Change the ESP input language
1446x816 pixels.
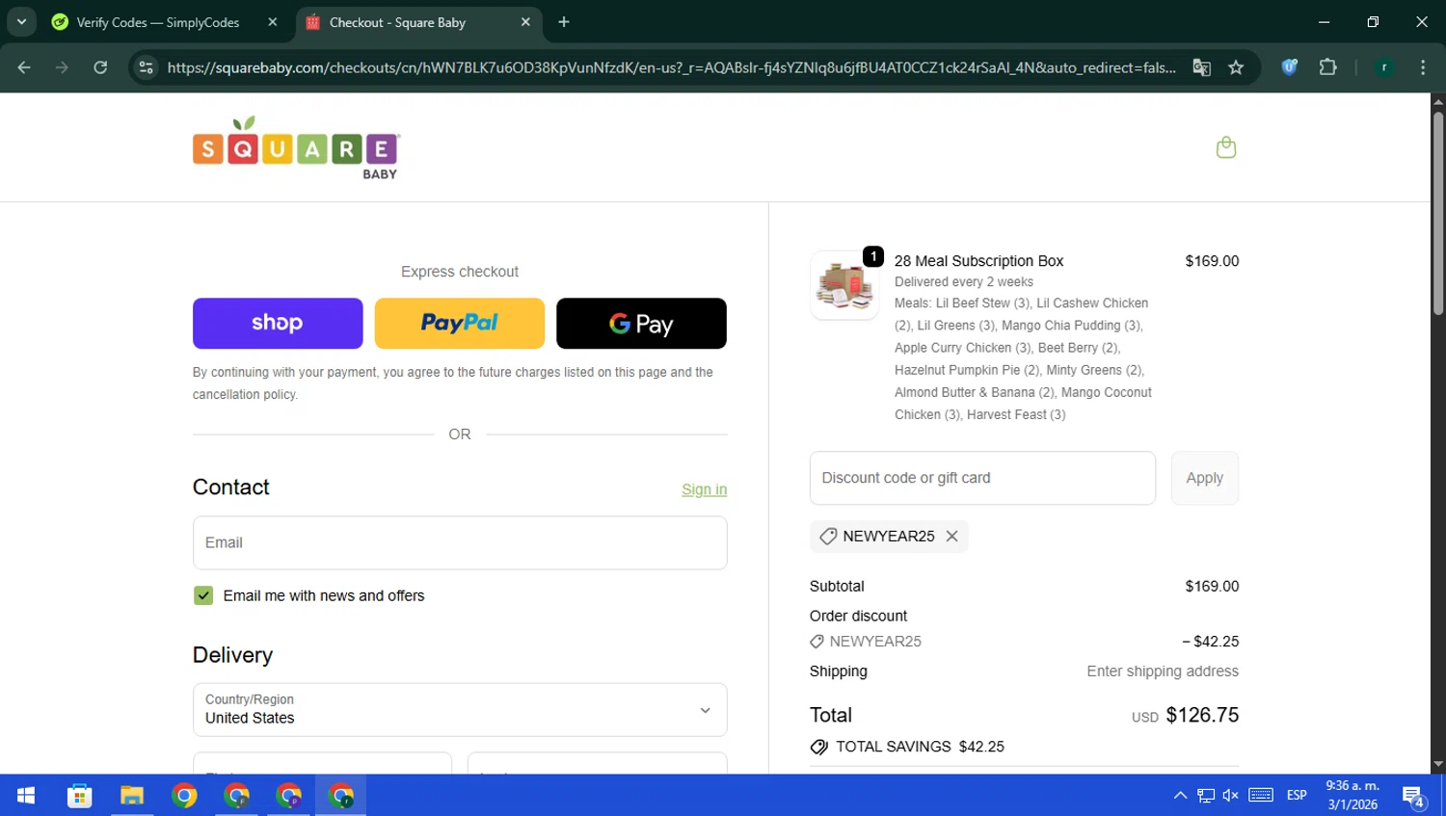coord(1297,796)
